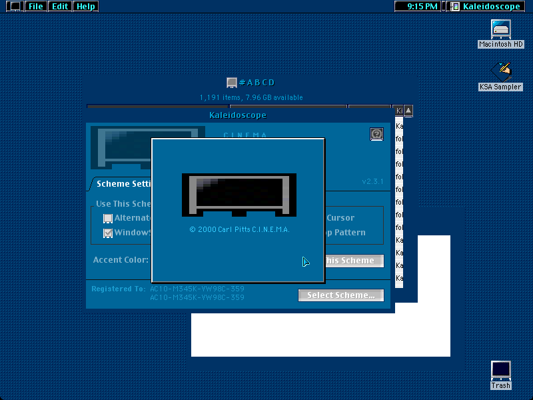Click the folder icon beside the #ABCD title
The width and height of the screenshot is (533, 400).
click(x=231, y=83)
